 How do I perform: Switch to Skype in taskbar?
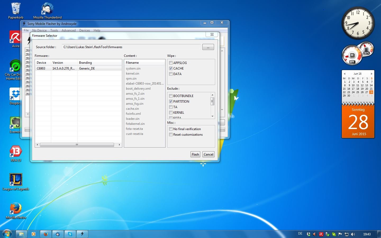(70, 234)
